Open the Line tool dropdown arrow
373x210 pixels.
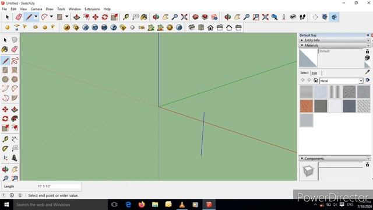click(36, 17)
